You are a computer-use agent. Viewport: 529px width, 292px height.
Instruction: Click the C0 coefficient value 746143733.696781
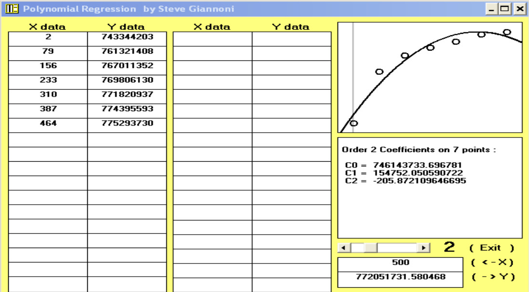[417, 165]
